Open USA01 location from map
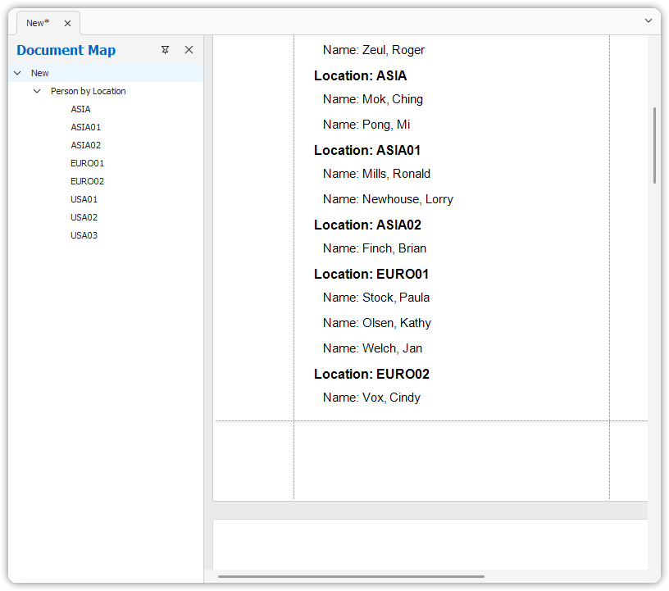 pos(84,199)
